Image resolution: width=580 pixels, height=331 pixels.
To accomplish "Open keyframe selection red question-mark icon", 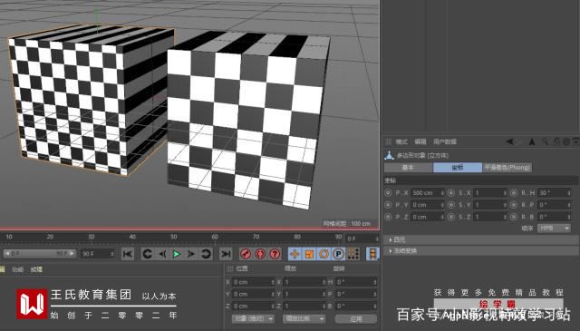I will pos(275,254).
